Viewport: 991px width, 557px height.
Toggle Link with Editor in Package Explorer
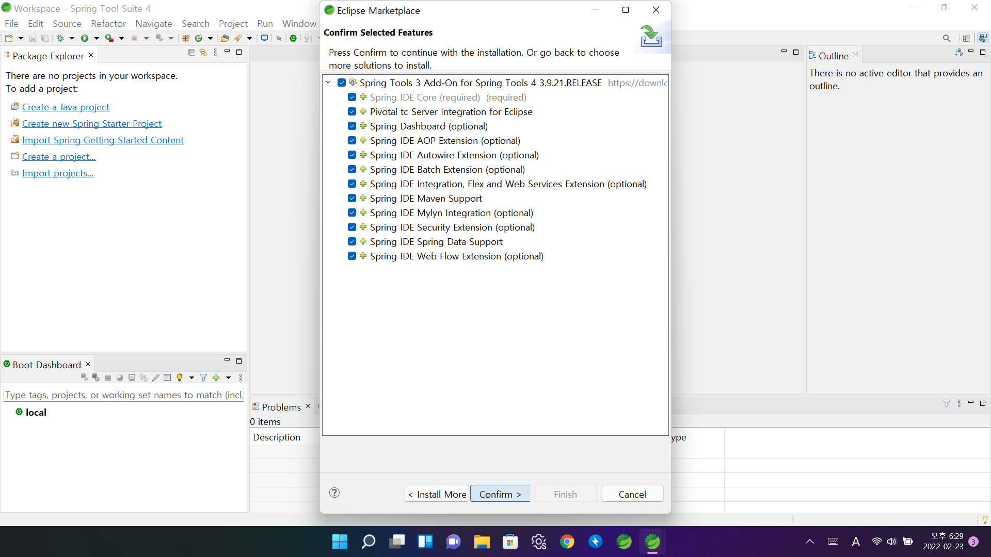click(203, 52)
